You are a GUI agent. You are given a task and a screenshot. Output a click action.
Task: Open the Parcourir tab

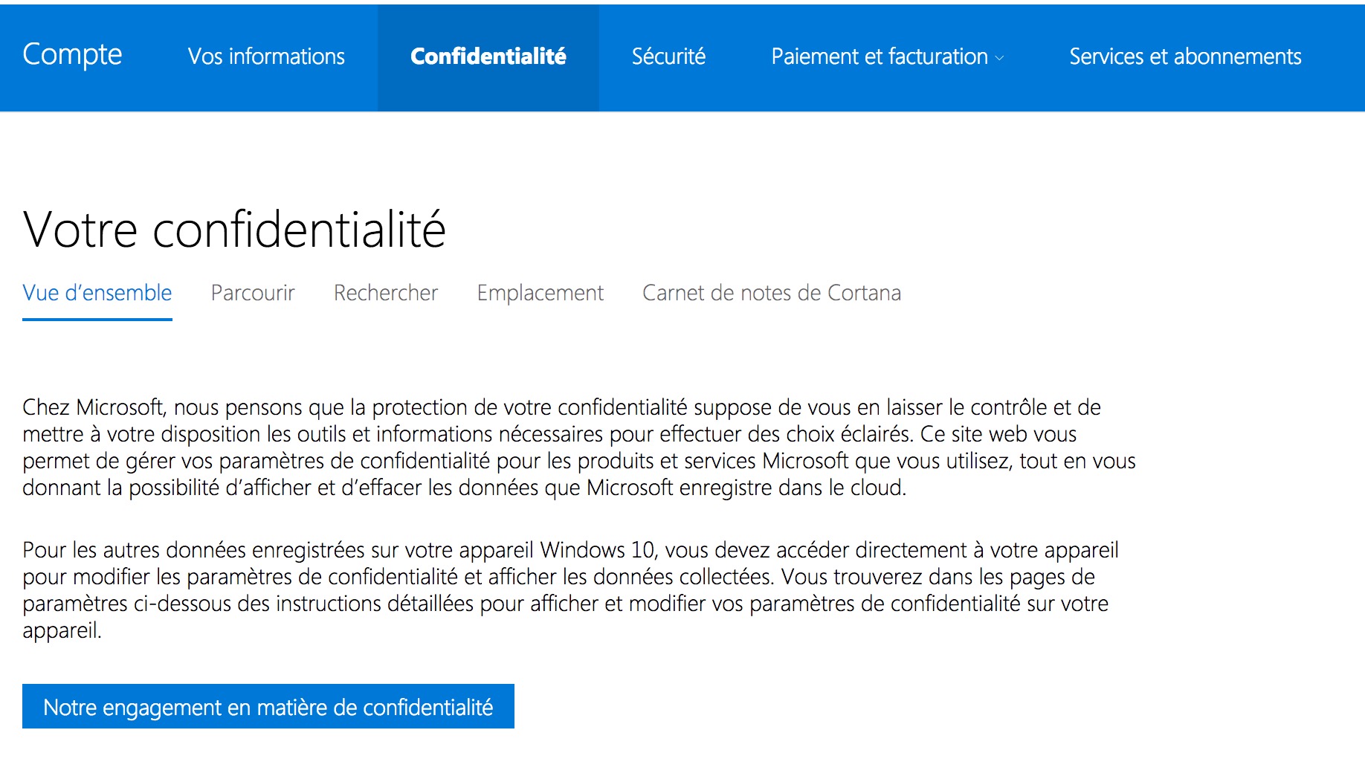253,293
